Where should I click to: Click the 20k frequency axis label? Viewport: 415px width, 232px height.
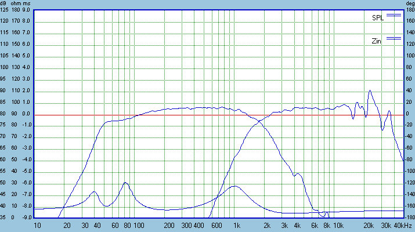click(369, 225)
